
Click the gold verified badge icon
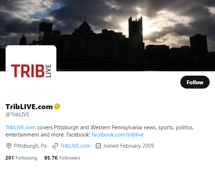point(57,106)
